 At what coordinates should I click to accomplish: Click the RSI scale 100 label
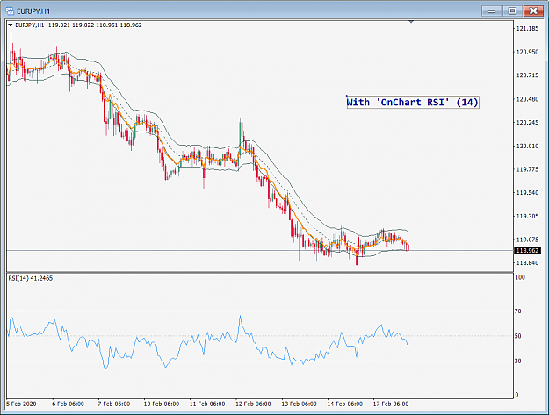520,277
